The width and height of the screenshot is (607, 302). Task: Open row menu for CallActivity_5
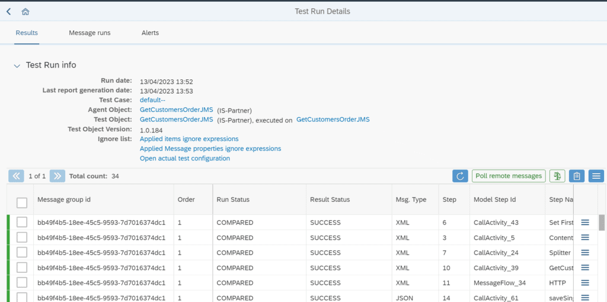pyautogui.click(x=585, y=237)
